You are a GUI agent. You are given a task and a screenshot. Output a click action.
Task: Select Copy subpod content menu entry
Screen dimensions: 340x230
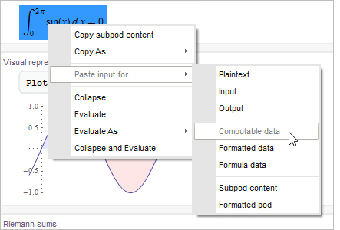(114, 35)
